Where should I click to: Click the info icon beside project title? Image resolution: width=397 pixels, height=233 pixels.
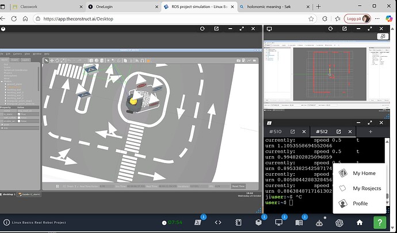[6, 223]
